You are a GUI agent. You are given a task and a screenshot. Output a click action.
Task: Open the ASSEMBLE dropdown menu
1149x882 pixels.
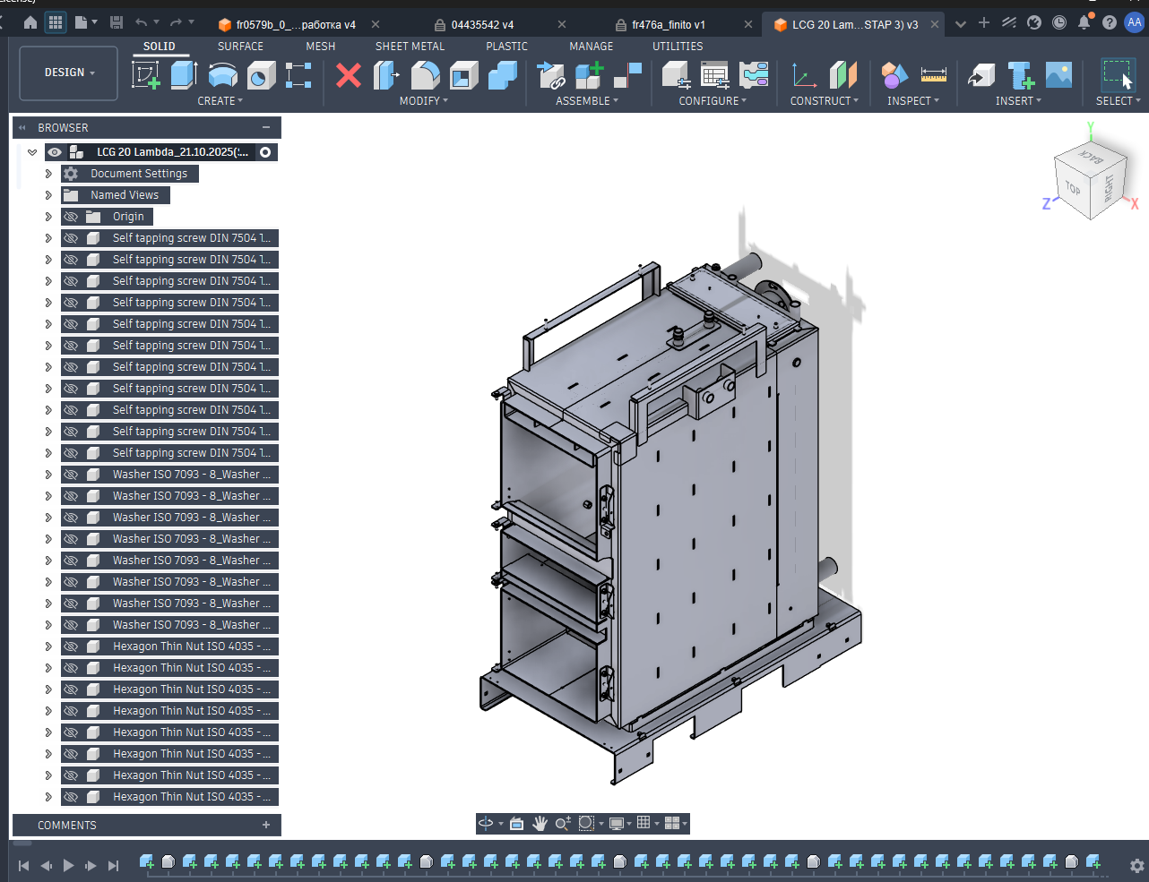(587, 101)
